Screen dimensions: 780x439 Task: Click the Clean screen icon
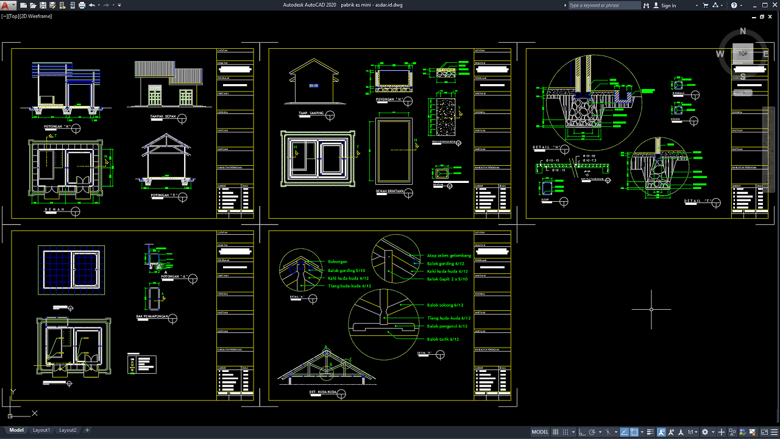click(764, 432)
